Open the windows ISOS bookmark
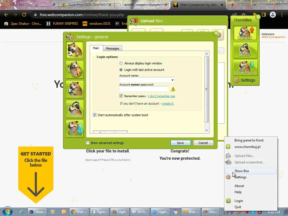This screenshot has height=216, width=288. click(97, 24)
